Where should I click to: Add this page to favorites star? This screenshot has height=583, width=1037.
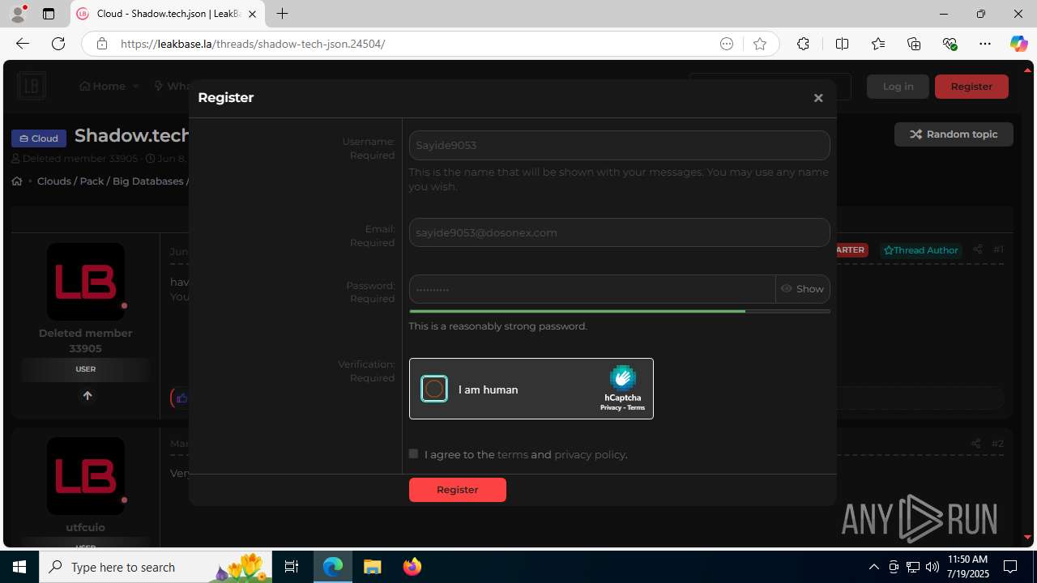pyautogui.click(x=759, y=44)
